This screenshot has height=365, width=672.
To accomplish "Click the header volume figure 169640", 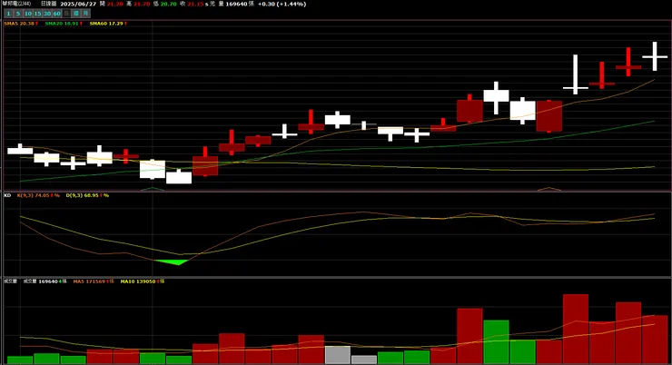I will point(236,4).
